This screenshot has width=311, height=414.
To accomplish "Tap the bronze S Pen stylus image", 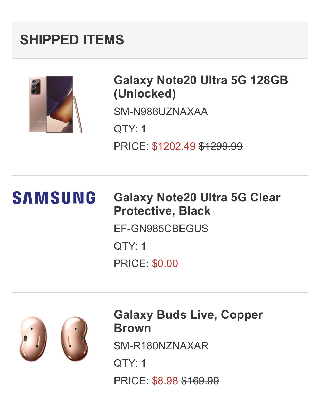I will click(78, 114).
